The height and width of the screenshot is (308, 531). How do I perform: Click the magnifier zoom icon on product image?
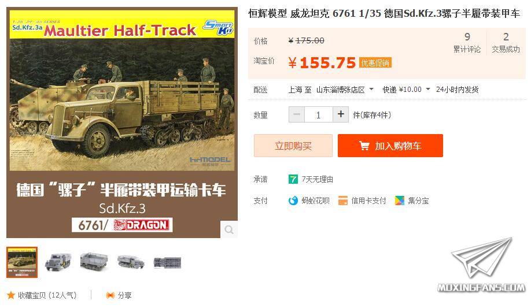tap(229, 230)
